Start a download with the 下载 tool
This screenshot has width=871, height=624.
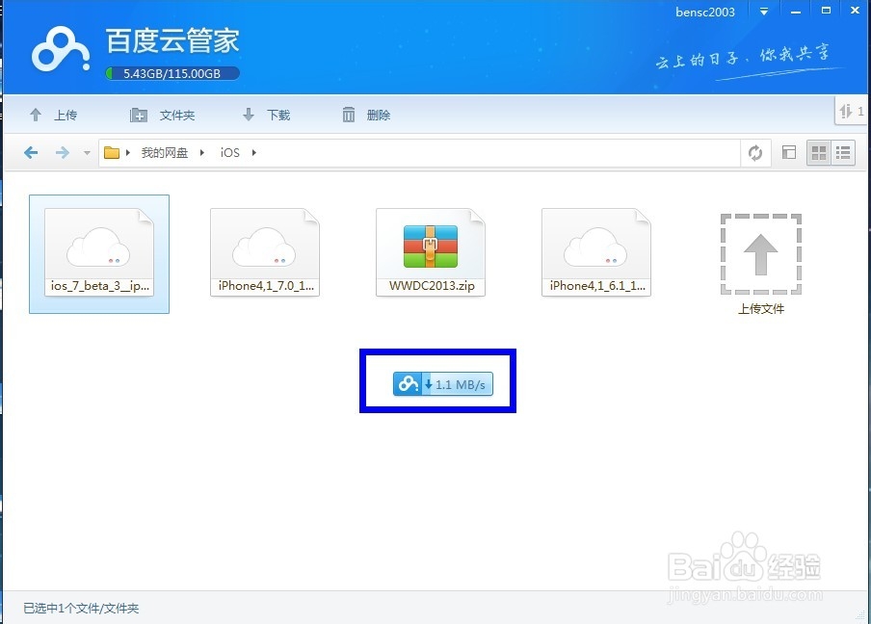pos(265,115)
